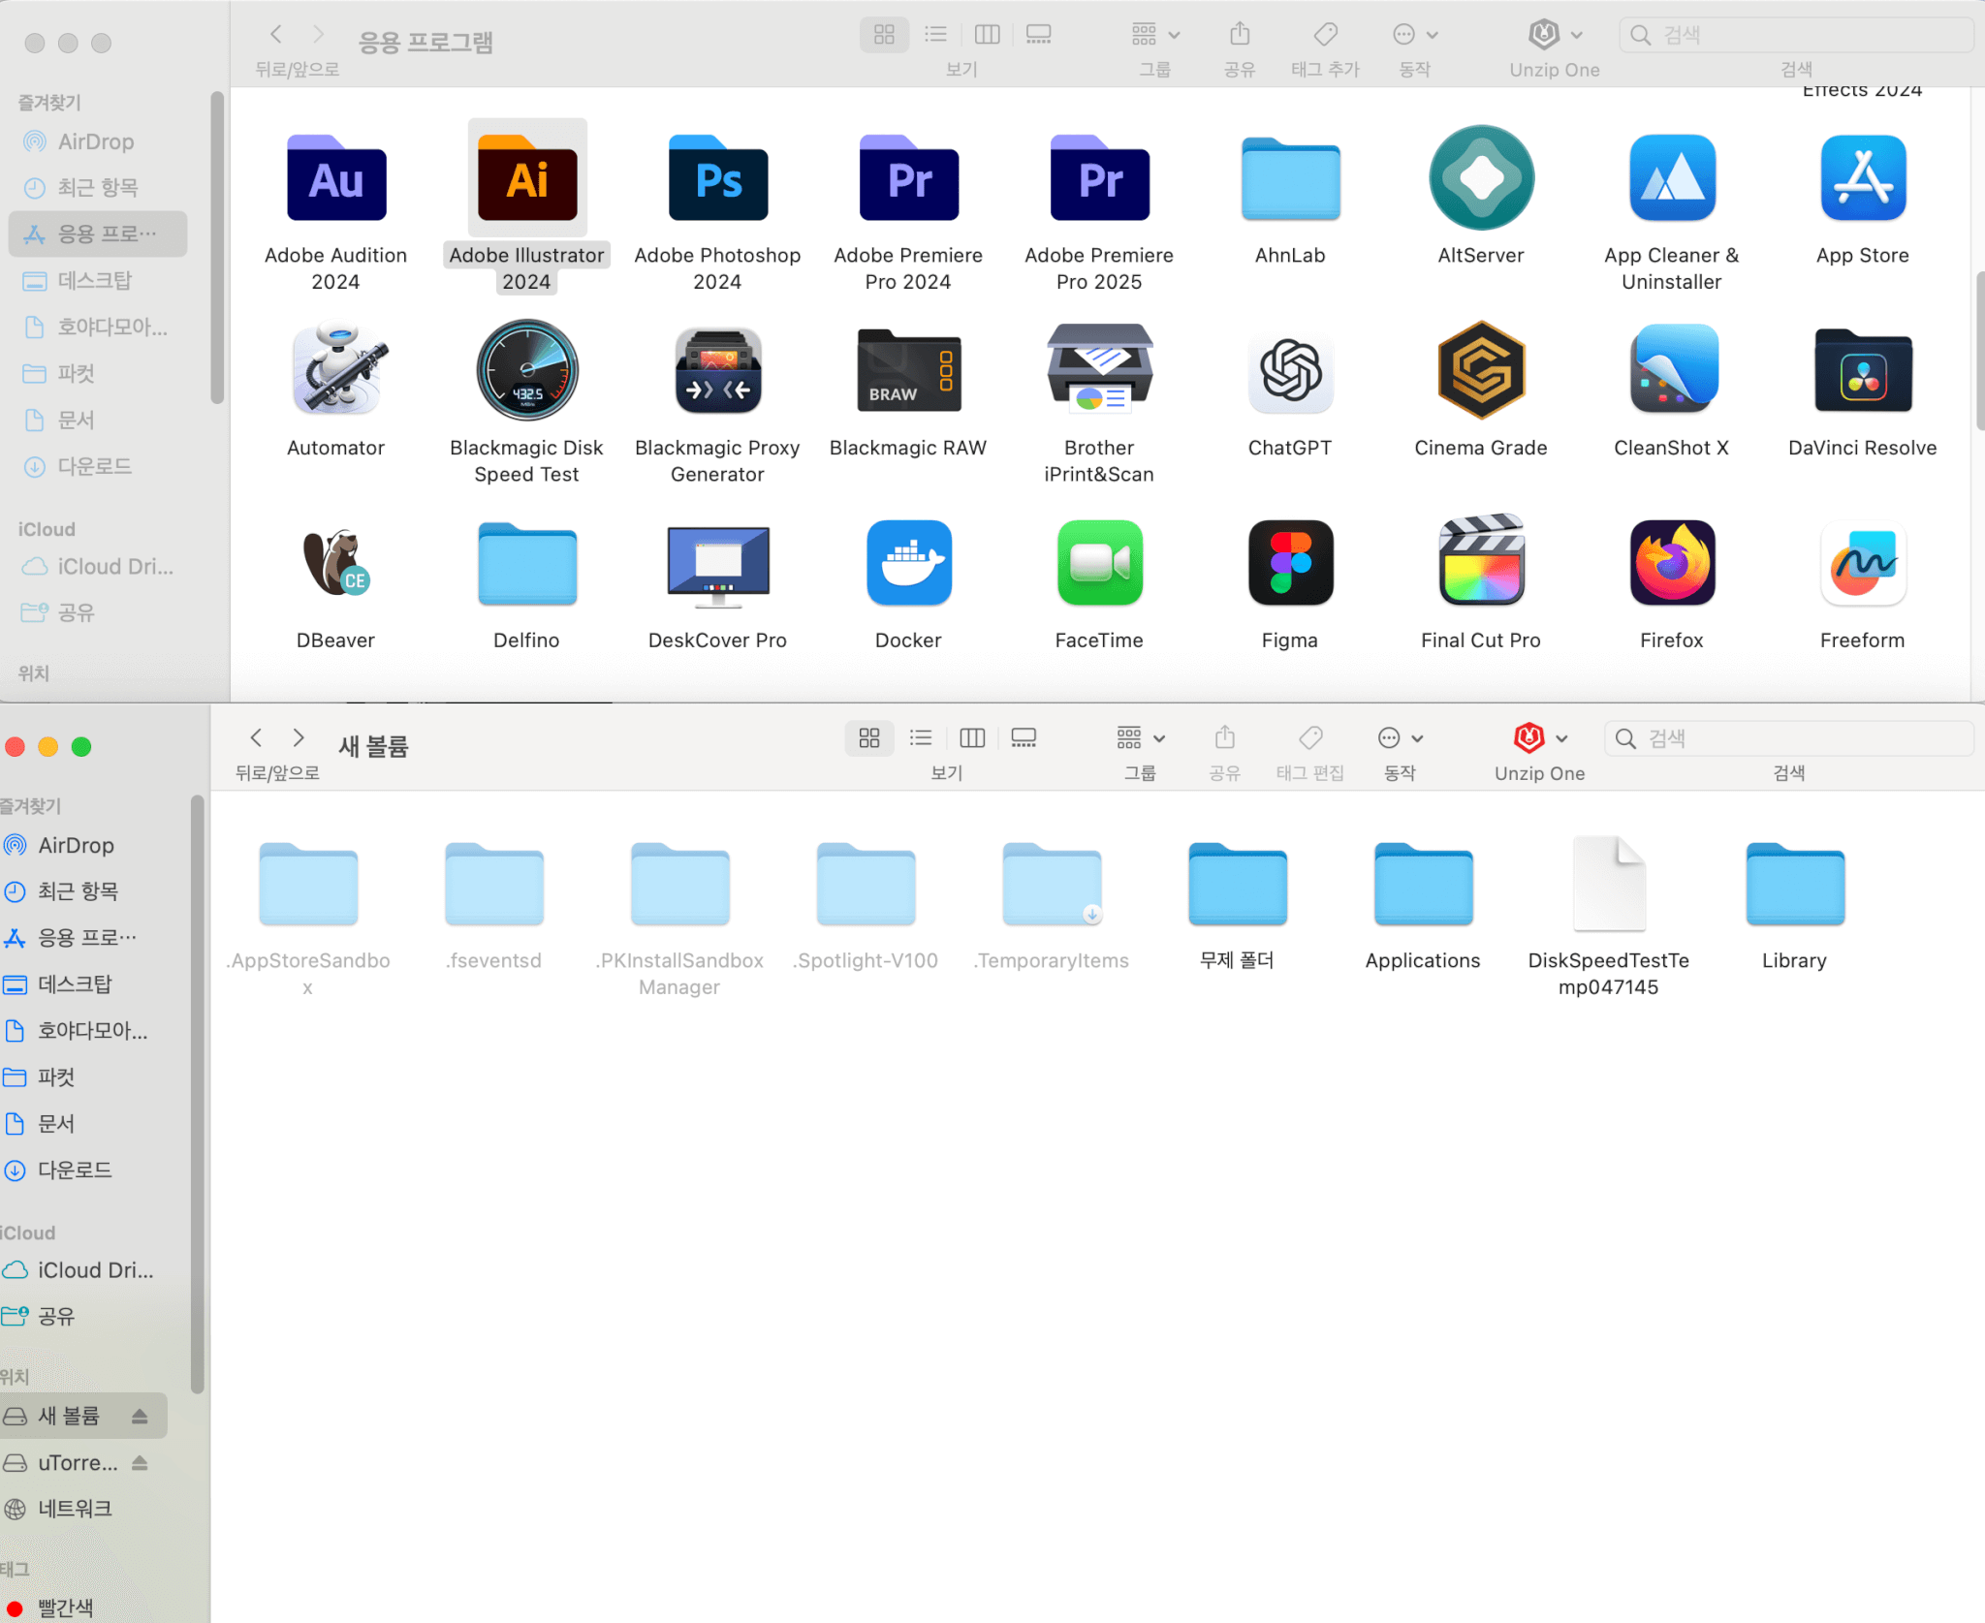Image resolution: width=1985 pixels, height=1623 pixels.
Task: Switch 새 볼륨 window to gallery view
Action: click(1024, 738)
